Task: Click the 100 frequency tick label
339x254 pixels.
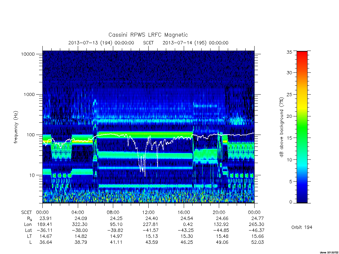Action: pyautogui.click(x=30, y=135)
